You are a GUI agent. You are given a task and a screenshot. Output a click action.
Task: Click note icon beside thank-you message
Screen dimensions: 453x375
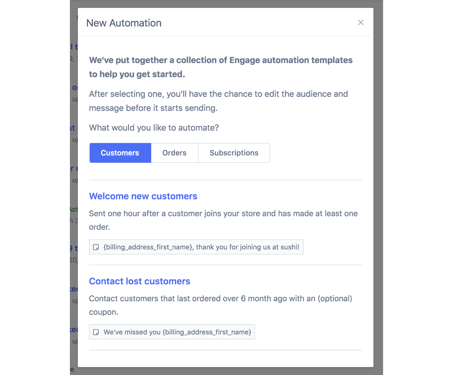(96, 247)
